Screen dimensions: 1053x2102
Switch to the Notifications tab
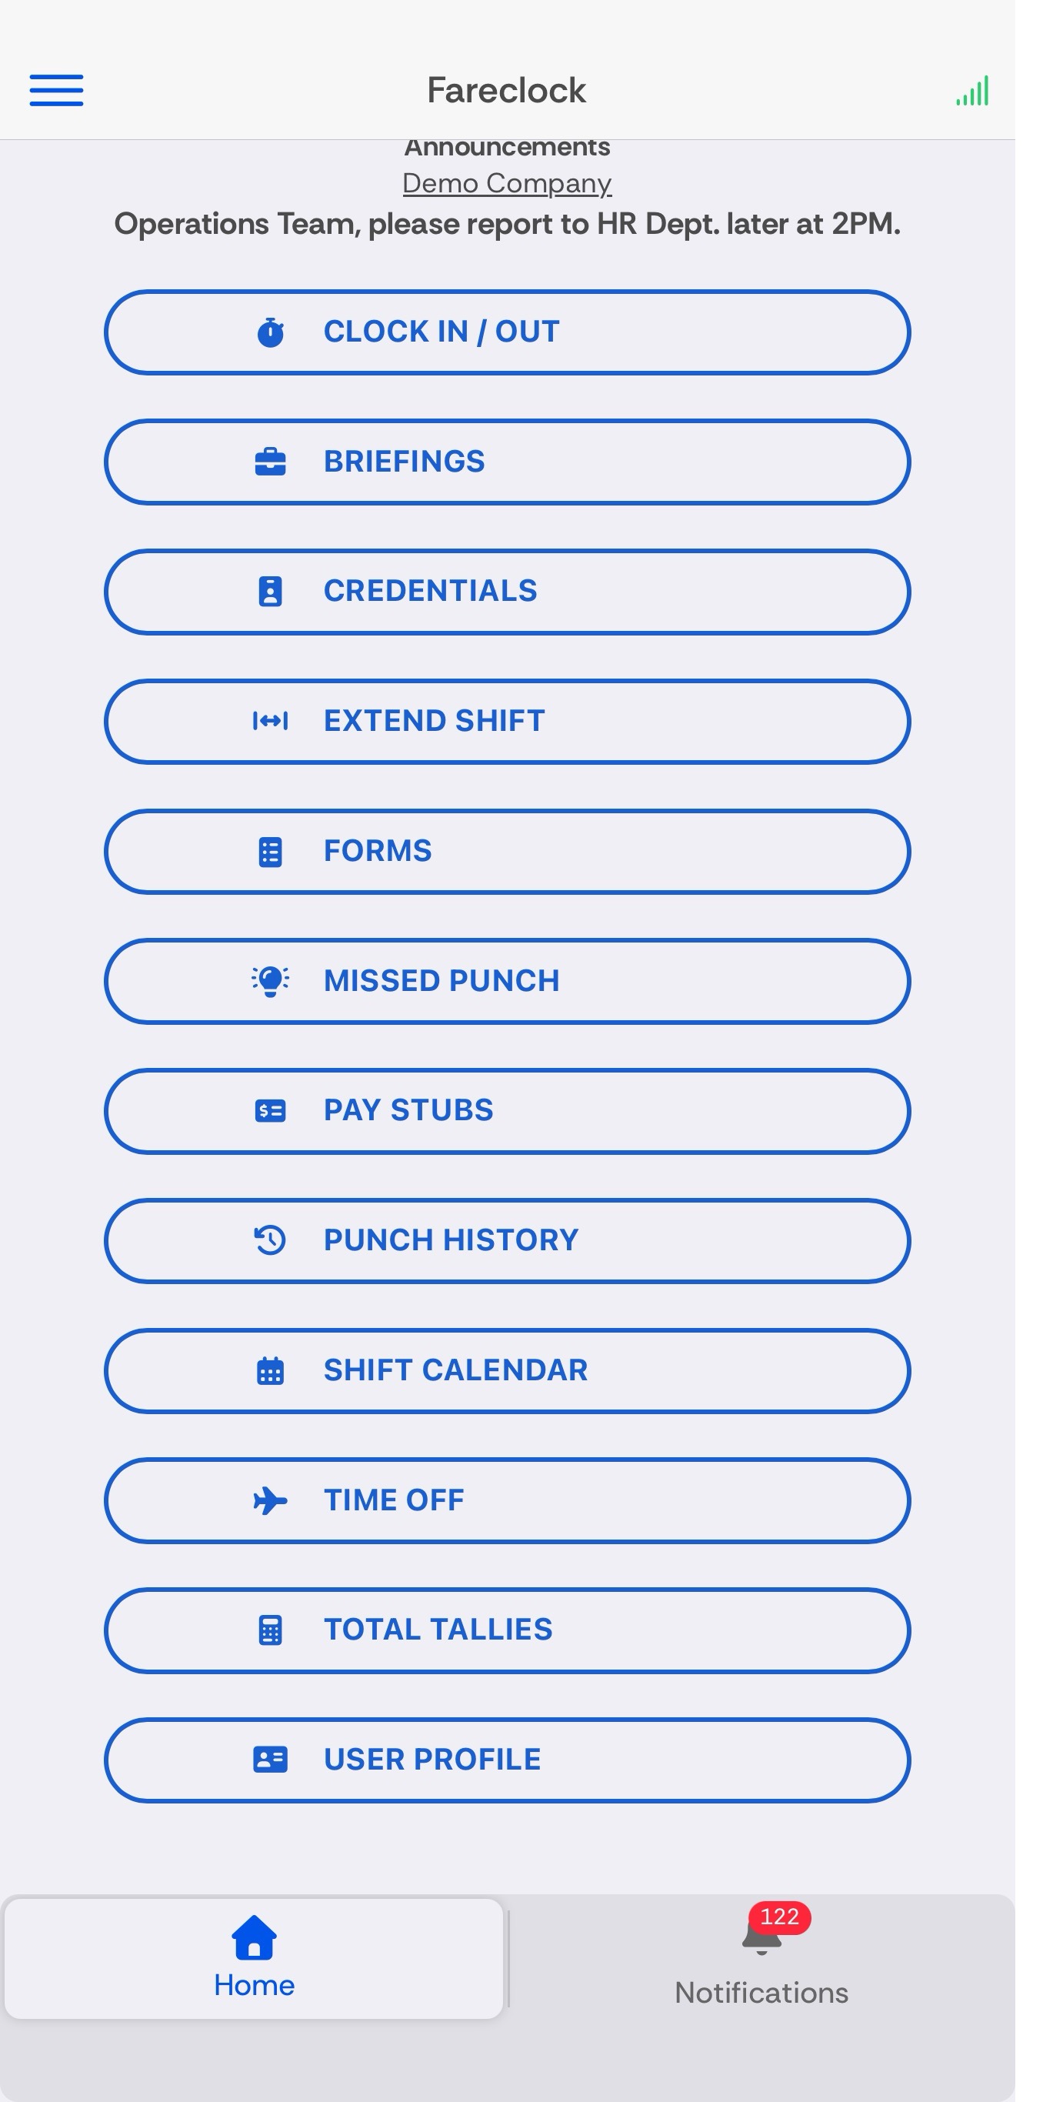[761, 1957]
